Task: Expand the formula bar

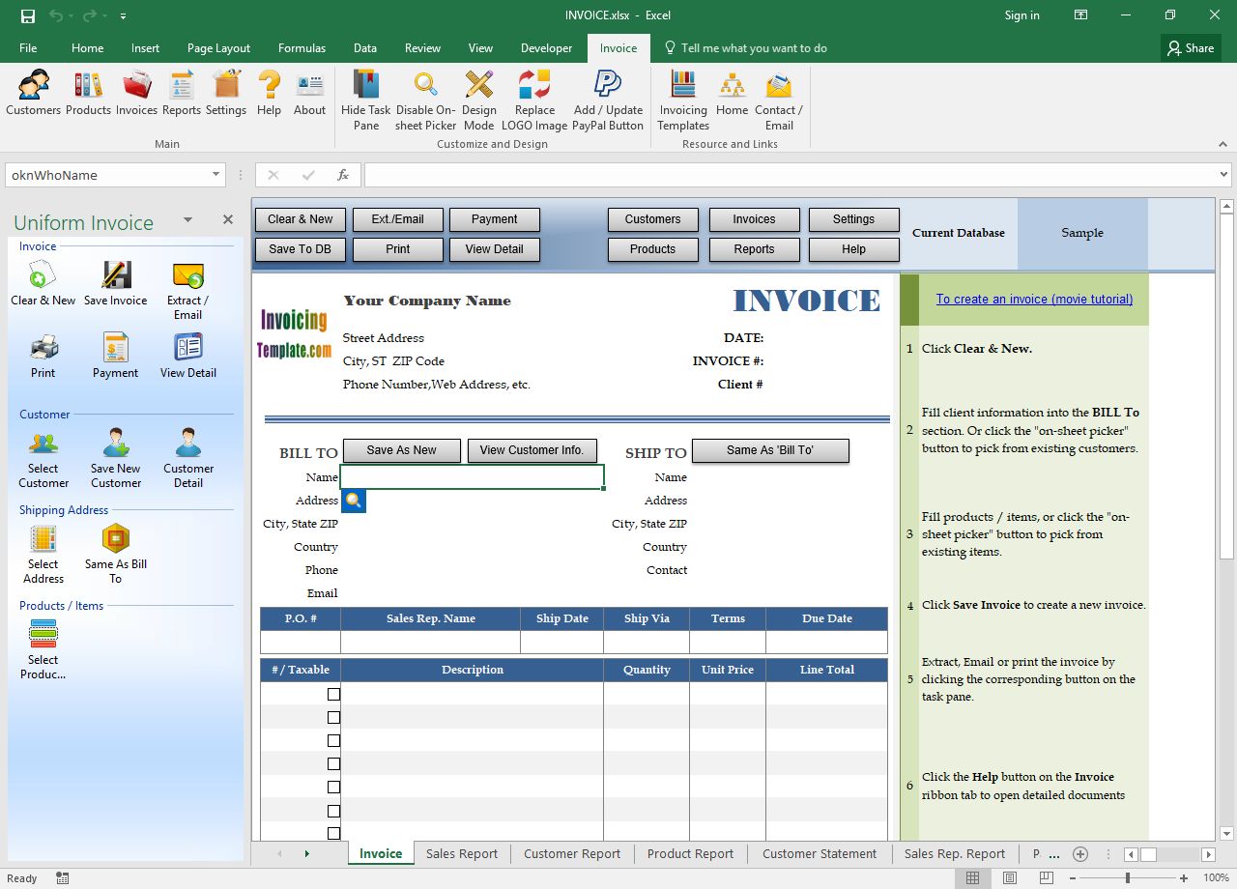Action: (1224, 175)
